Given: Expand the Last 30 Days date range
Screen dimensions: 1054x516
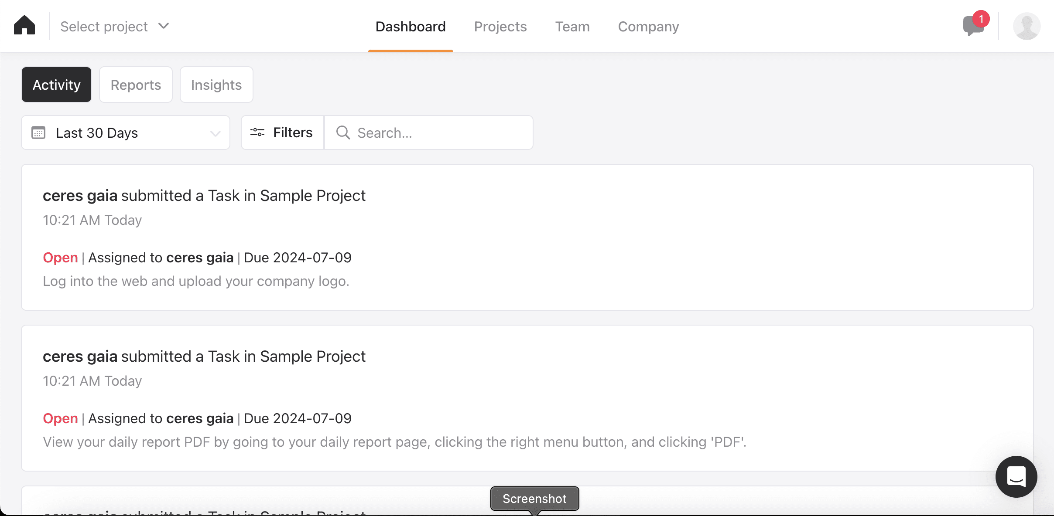Looking at the screenshot, I should [x=126, y=132].
